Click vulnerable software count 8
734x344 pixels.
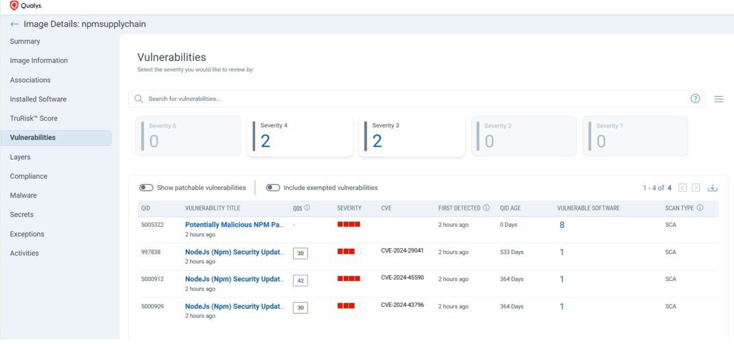[562, 225]
